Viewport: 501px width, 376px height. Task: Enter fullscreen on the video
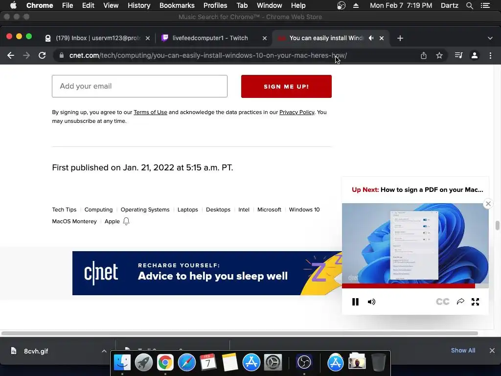tap(476, 302)
